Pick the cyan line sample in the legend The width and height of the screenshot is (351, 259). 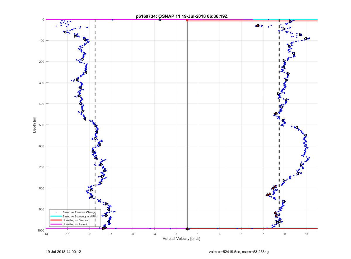[x=56, y=216]
